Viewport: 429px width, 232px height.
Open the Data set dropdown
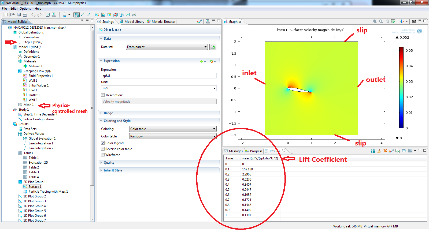point(167,47)
